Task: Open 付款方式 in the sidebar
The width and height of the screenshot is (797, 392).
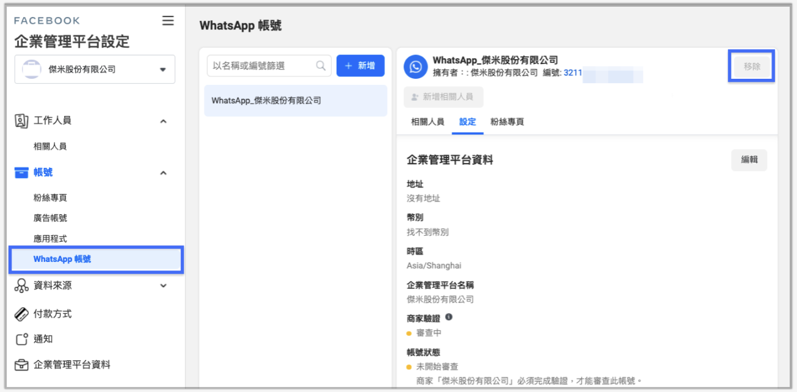Action: tap(53, 314)
